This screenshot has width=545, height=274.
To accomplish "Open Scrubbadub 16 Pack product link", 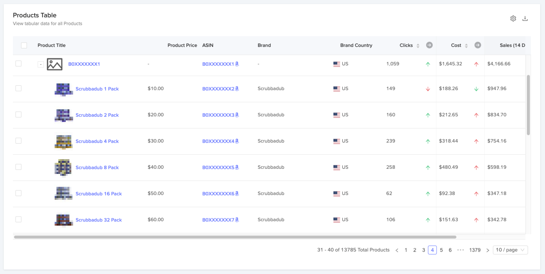I will pos(99,194).
